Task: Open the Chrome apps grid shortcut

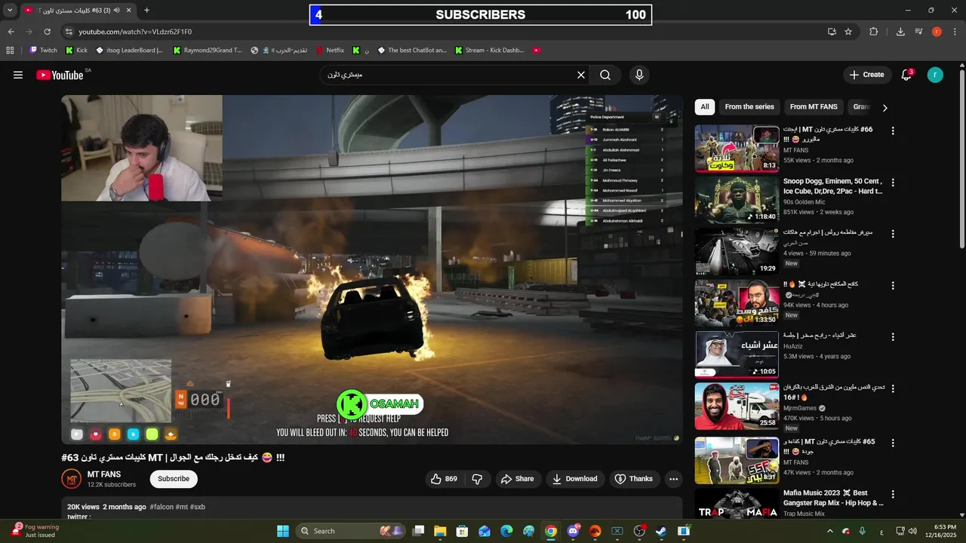Action: click(x=10, y=51)
